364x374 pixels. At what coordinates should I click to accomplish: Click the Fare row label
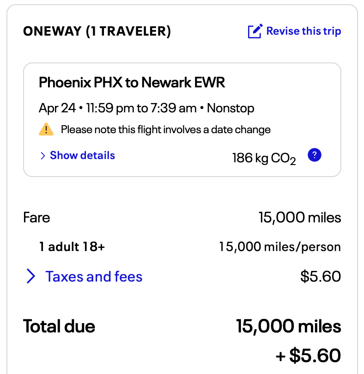36,217
